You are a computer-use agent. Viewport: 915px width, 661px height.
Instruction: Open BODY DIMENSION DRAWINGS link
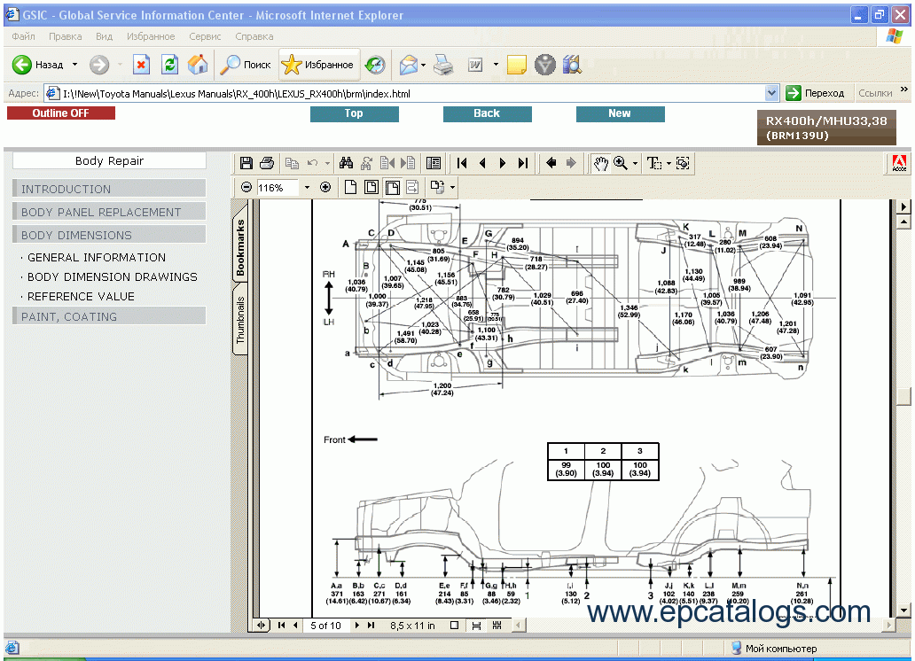point(113,277)
